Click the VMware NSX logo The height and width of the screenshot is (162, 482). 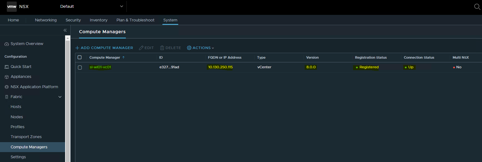pos(12,7)
